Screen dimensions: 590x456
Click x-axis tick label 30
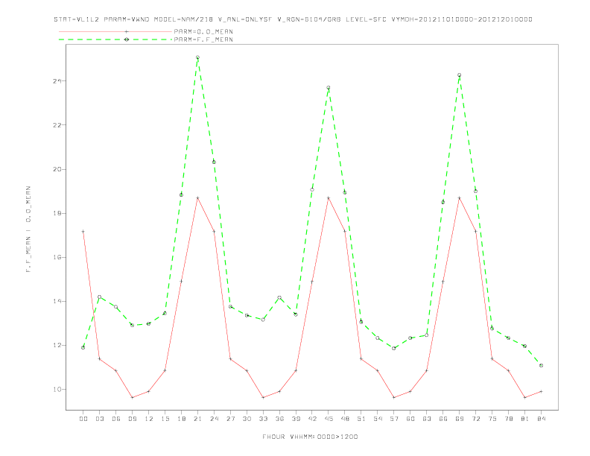[x=247, y=419]
